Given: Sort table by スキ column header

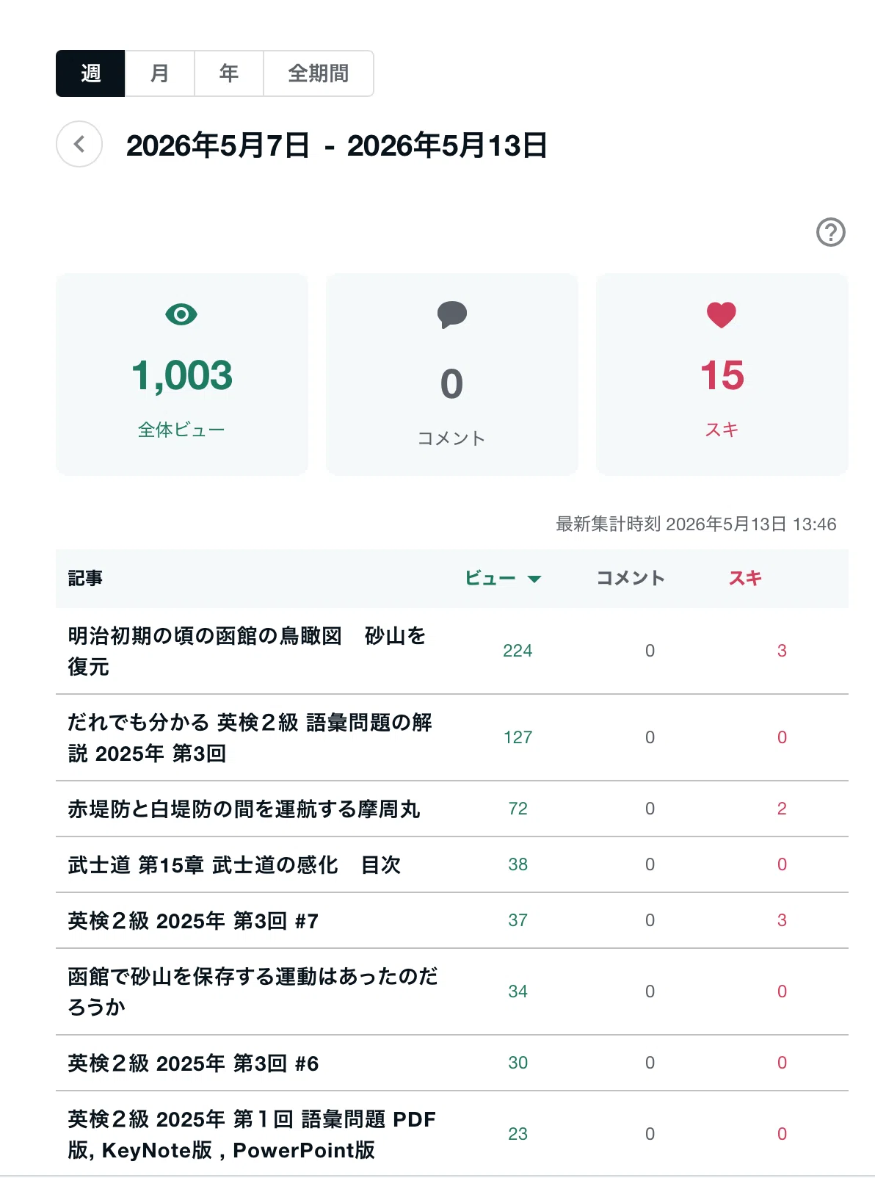Looking at the screenshot, I should (x=745, y=578).
